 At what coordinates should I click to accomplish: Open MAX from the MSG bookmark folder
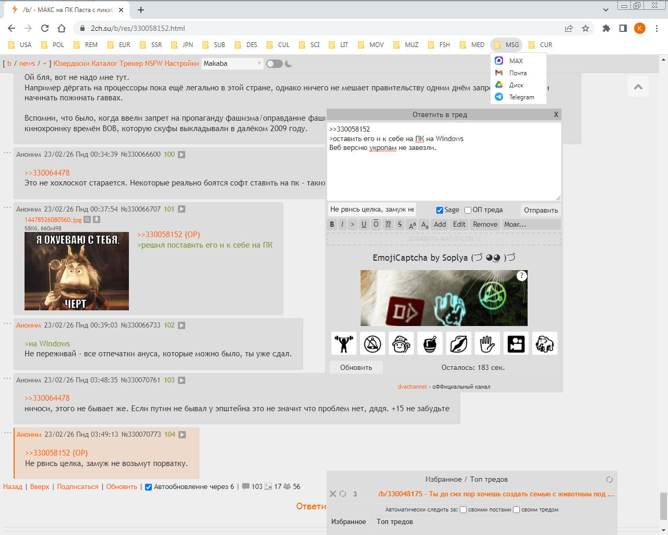pyautogui.click(x=518, y=61)
